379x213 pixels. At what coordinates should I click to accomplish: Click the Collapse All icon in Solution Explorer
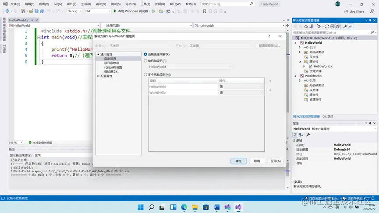click(x=333, y=26)
